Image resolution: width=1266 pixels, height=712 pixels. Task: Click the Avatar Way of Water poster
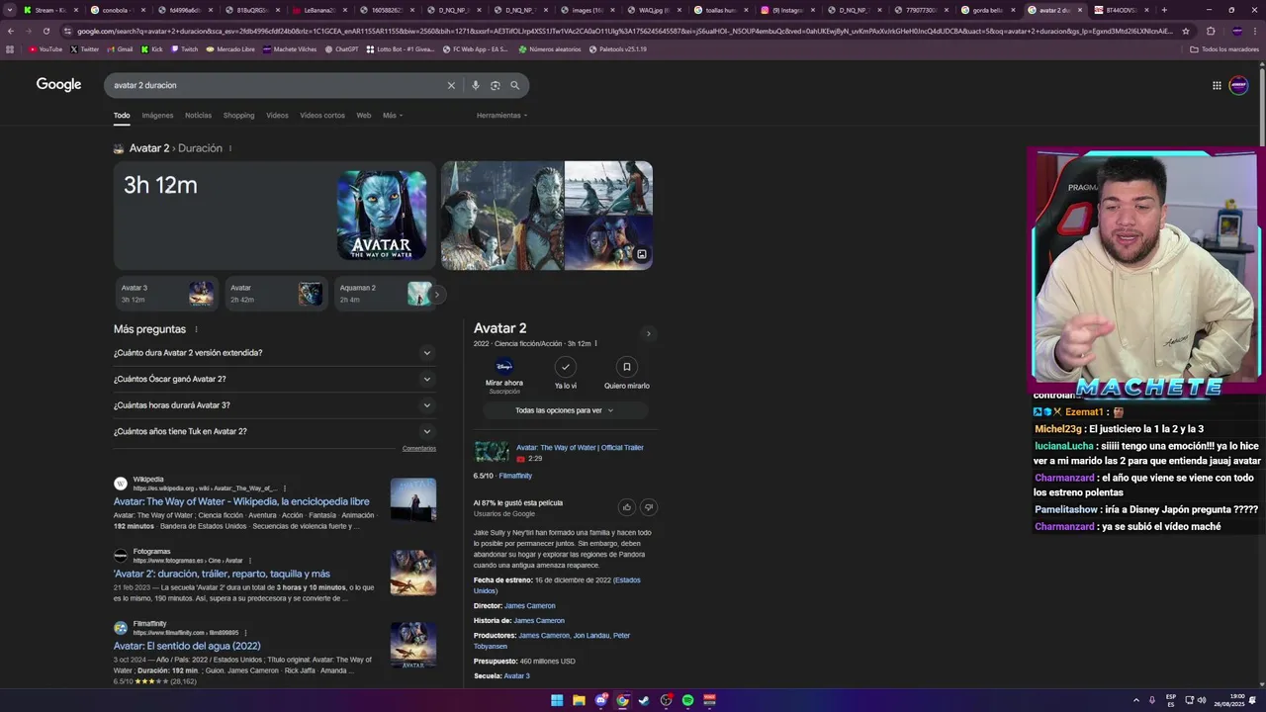[x=382, y=216]
